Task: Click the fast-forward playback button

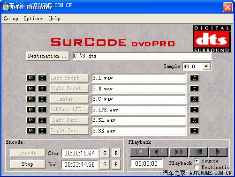Action: click(179, 152)
